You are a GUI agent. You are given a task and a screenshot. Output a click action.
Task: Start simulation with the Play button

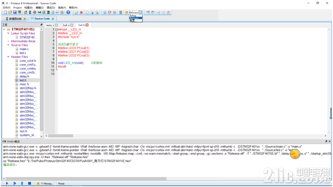(x=7, y=183)
